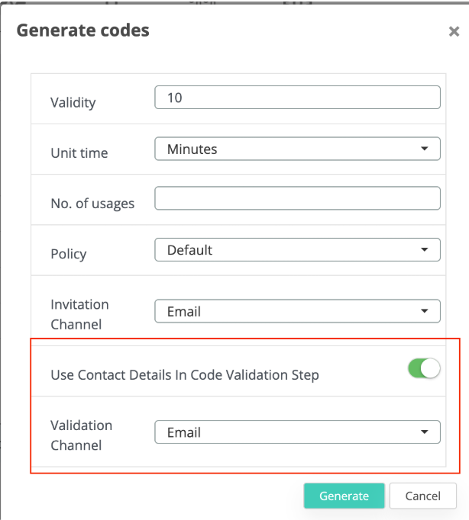The width and height of the screenshot is (469, 520).
Task: Open the Validation Channel dropdown
Action: tap(297, 432)
